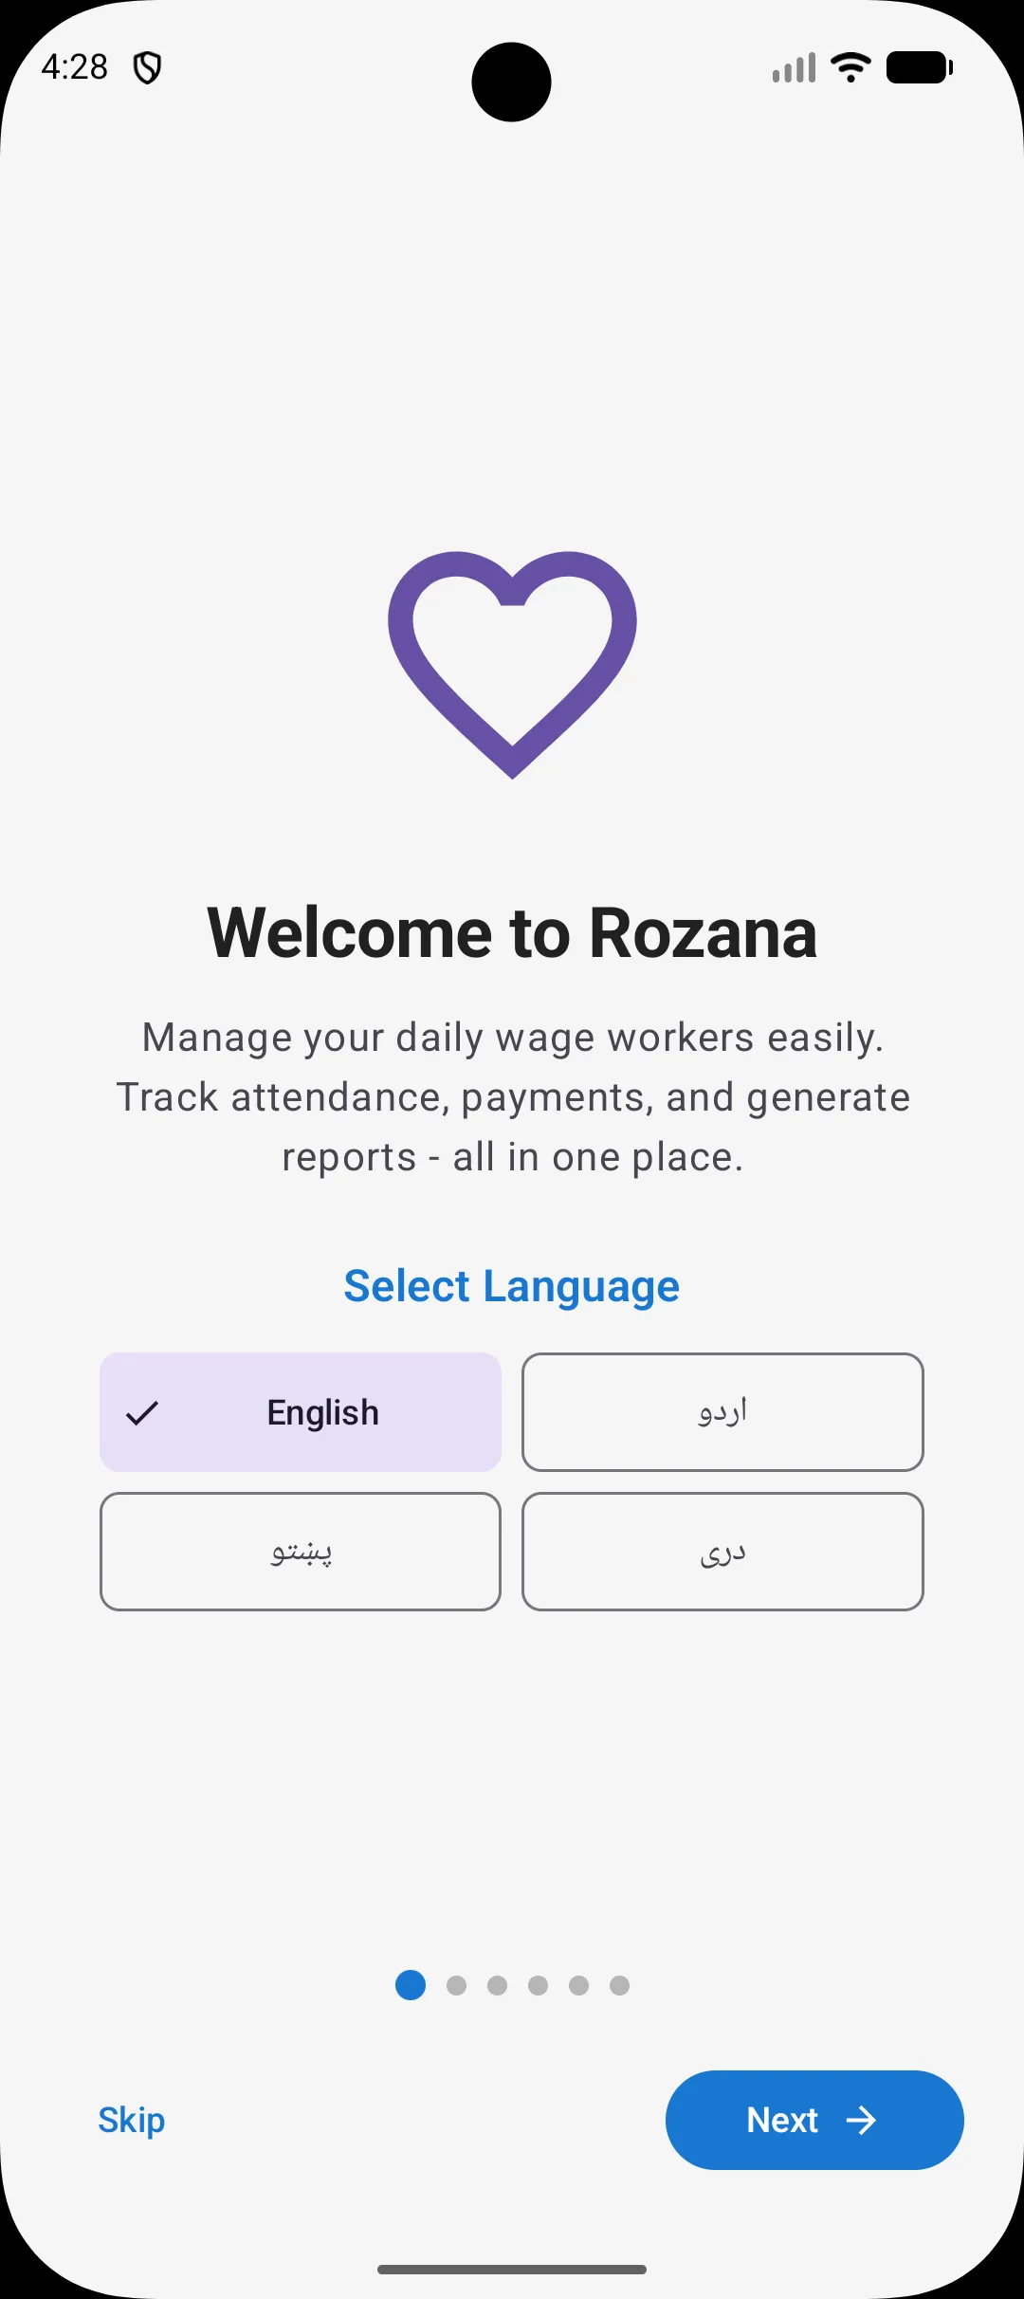The image size is (1024, 2299).
Task: Click the purple heart Rozana logo
Action: click(x=512, y=664)
